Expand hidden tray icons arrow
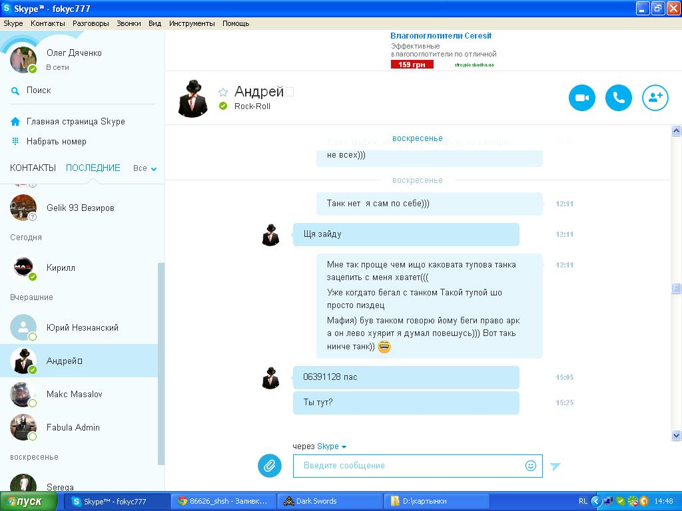Viewport: 682px width, 511px height. coord(596,502)
